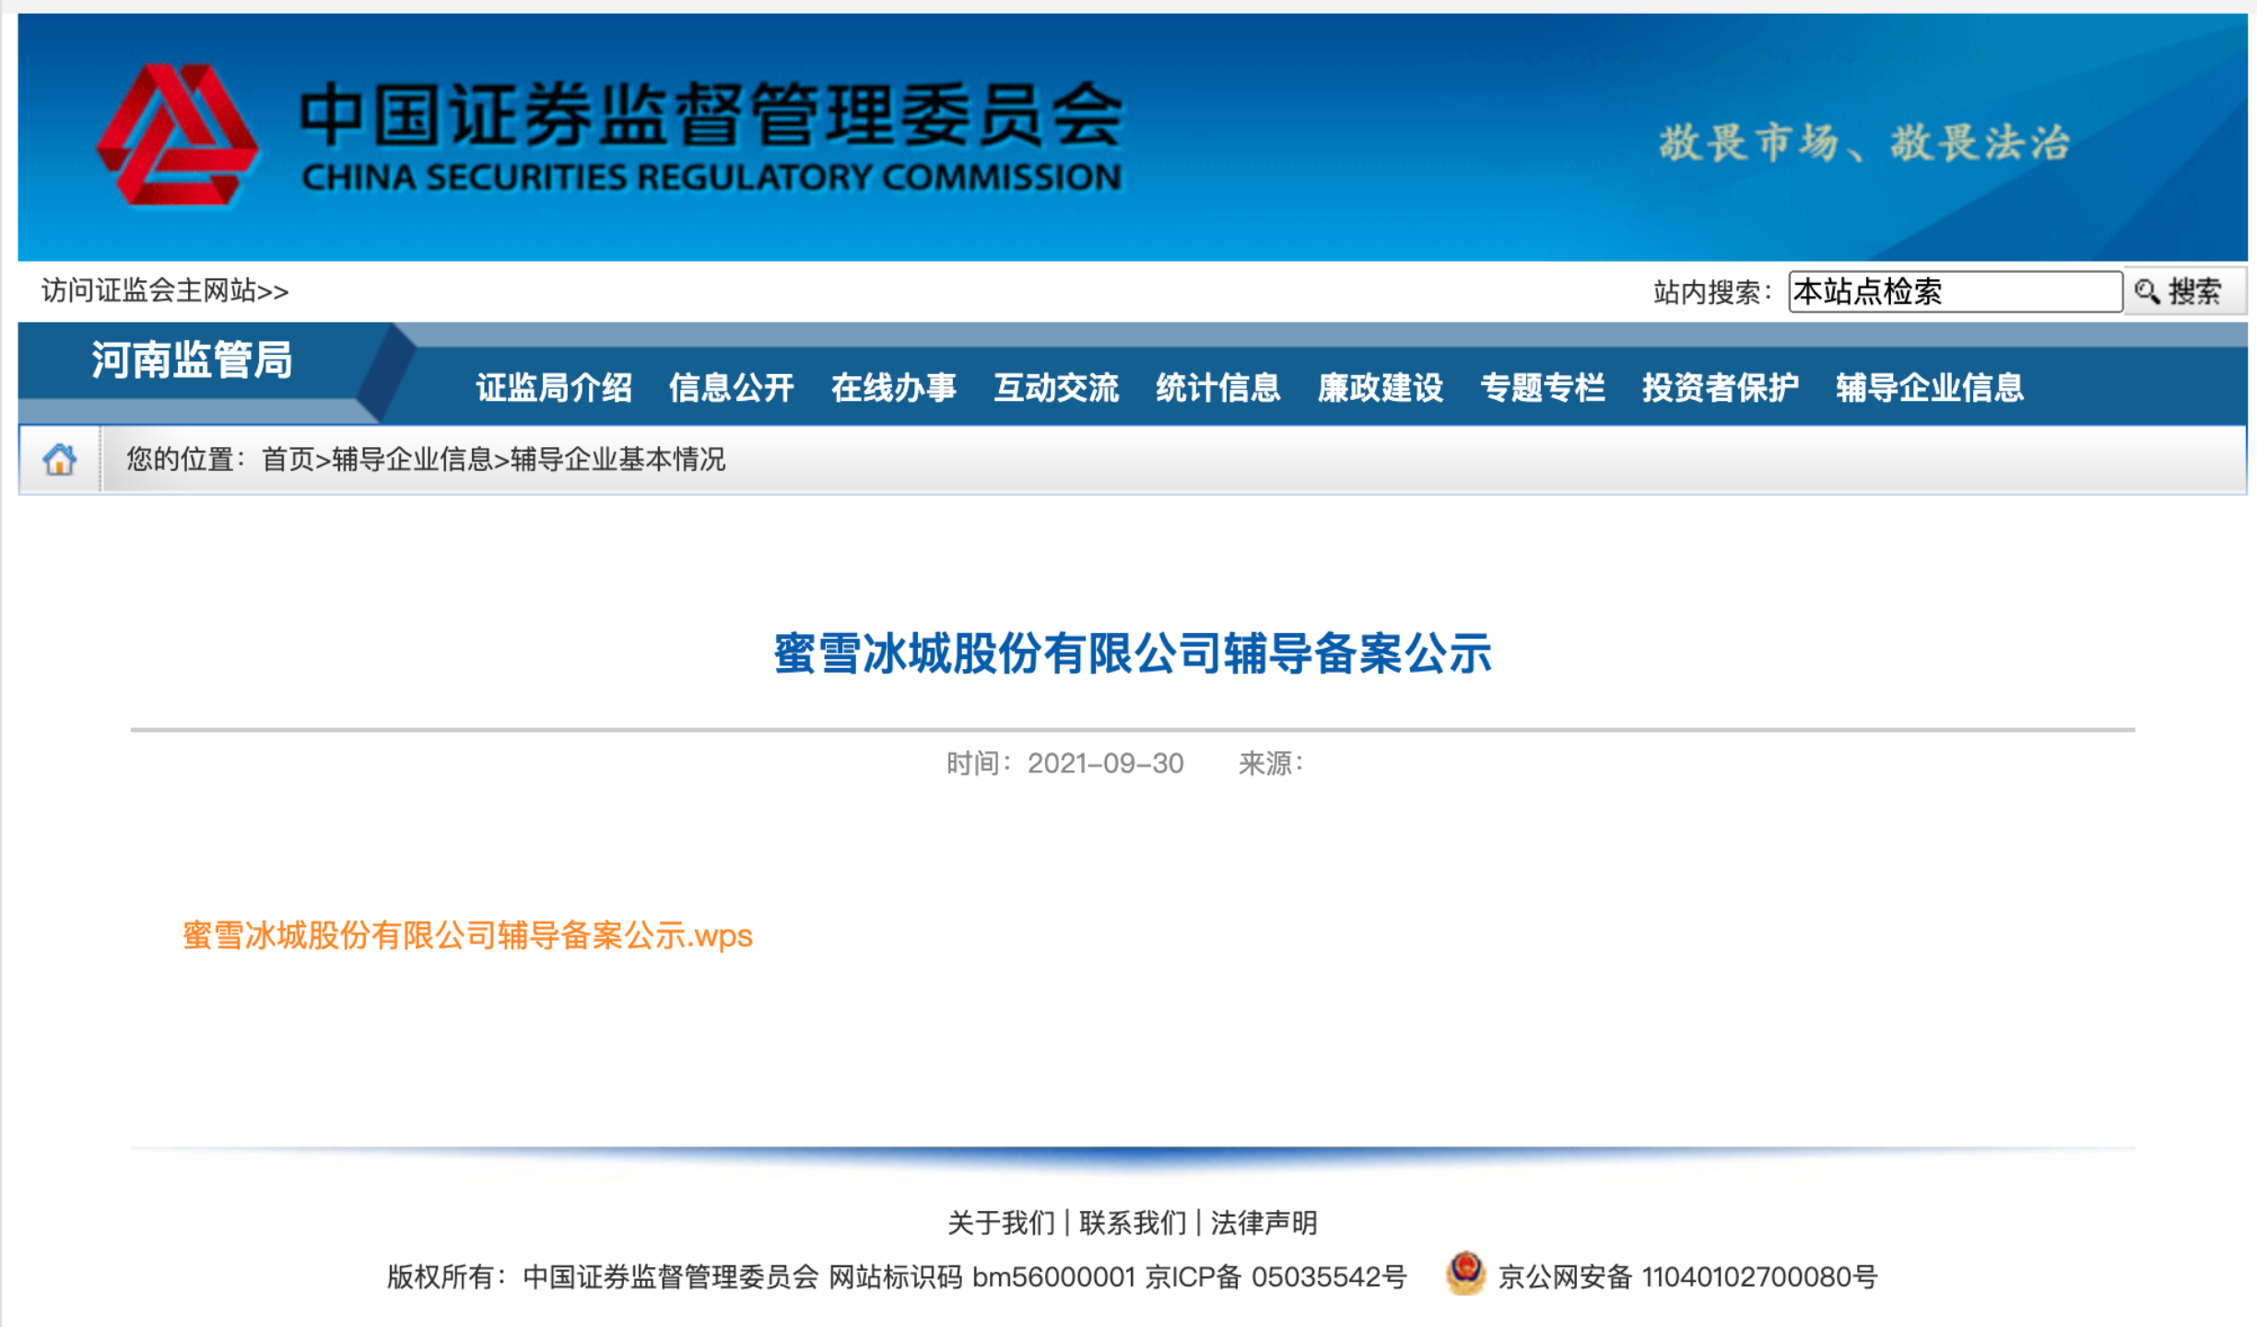Open 专题专栏 navigation item
The width and height of the screenshot is (2257, 1327).
click(1542, 388)
